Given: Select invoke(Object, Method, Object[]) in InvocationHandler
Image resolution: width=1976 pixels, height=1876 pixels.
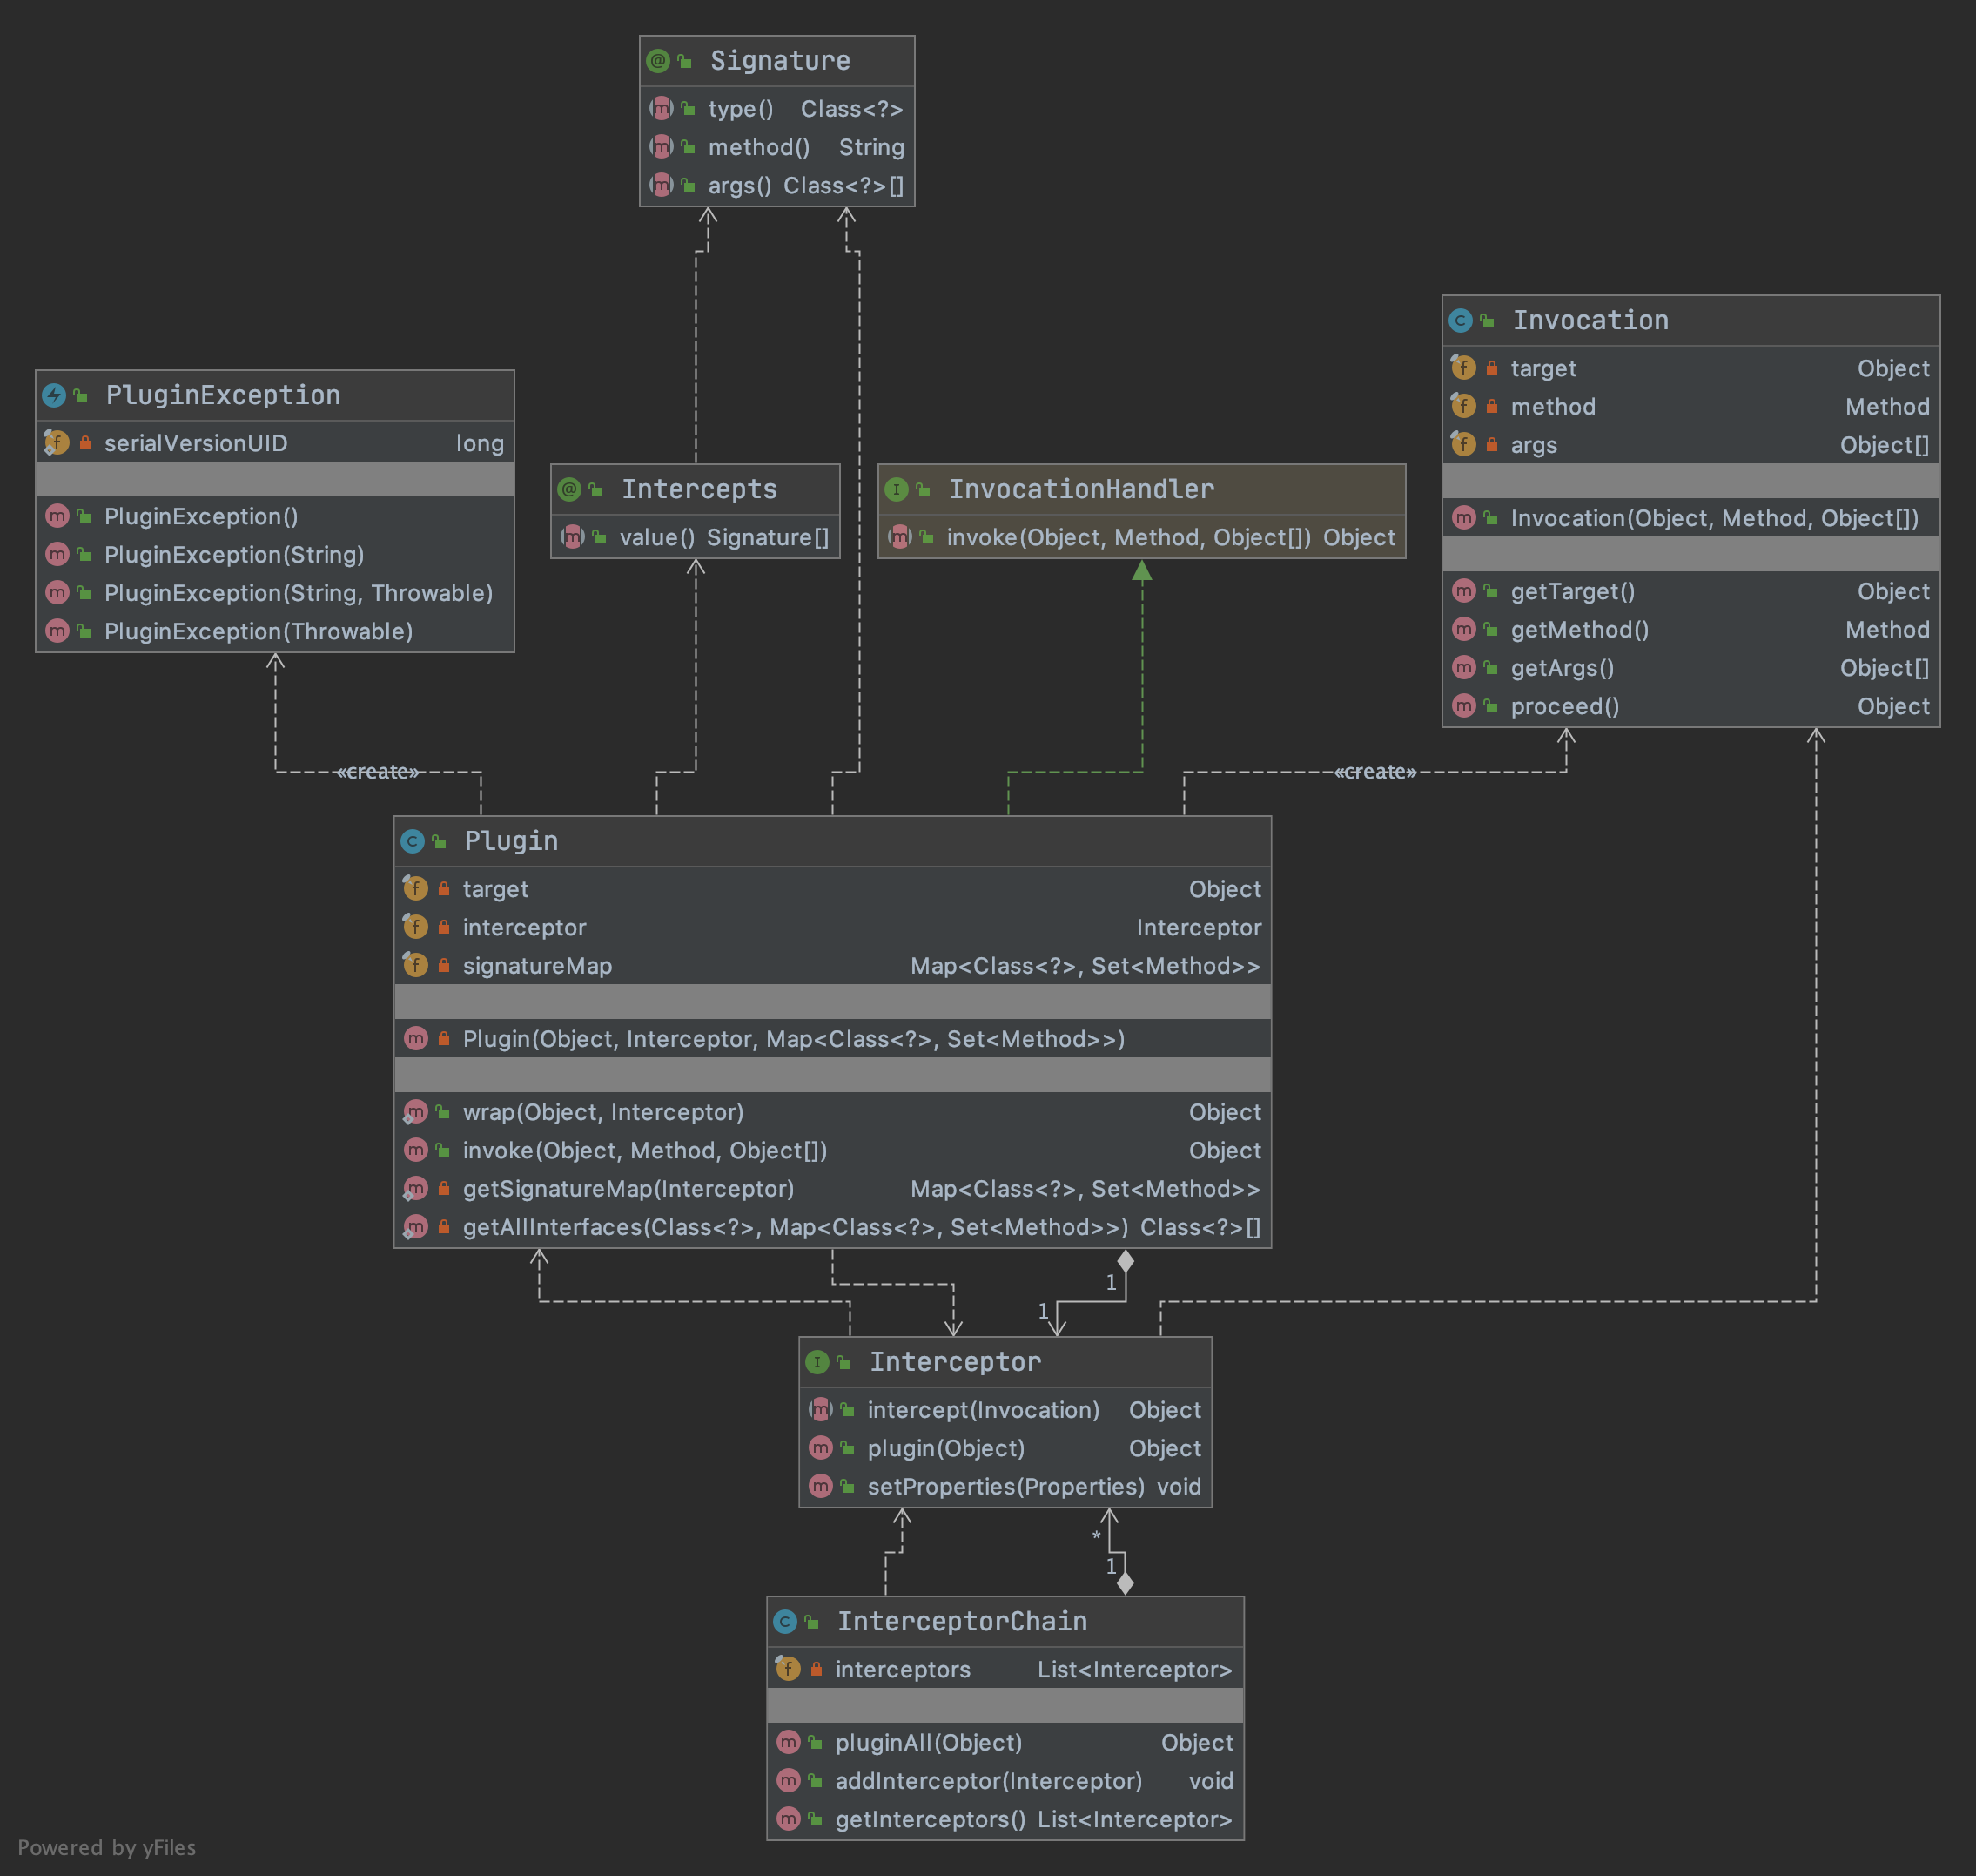Looking at the screenshot, I should tap(1141, 537).
